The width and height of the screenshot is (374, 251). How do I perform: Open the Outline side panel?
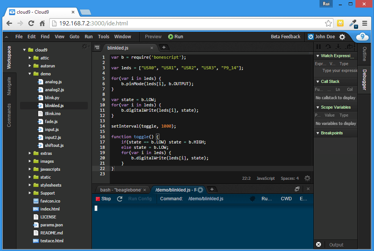[364, 54]
